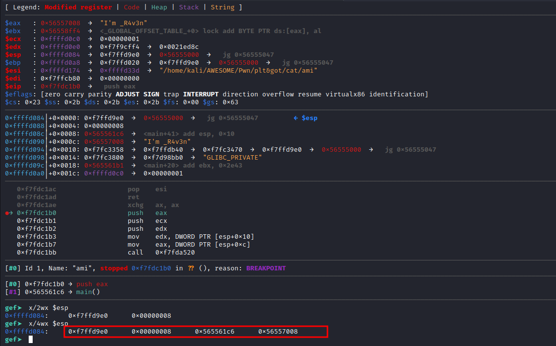Select the Code legend entry
The image size is (556, 346).
click(x=132, y=7)
